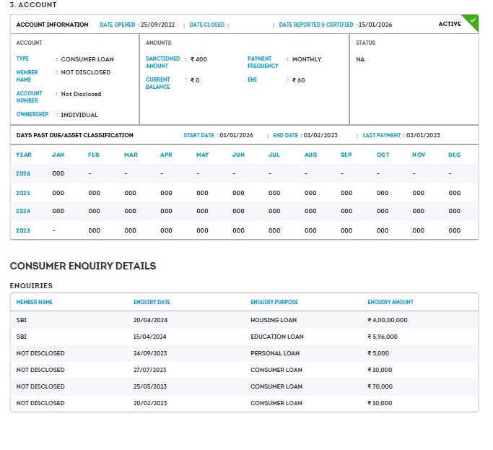Click the date opened value 25/09/2022

(x=158, y=25)
